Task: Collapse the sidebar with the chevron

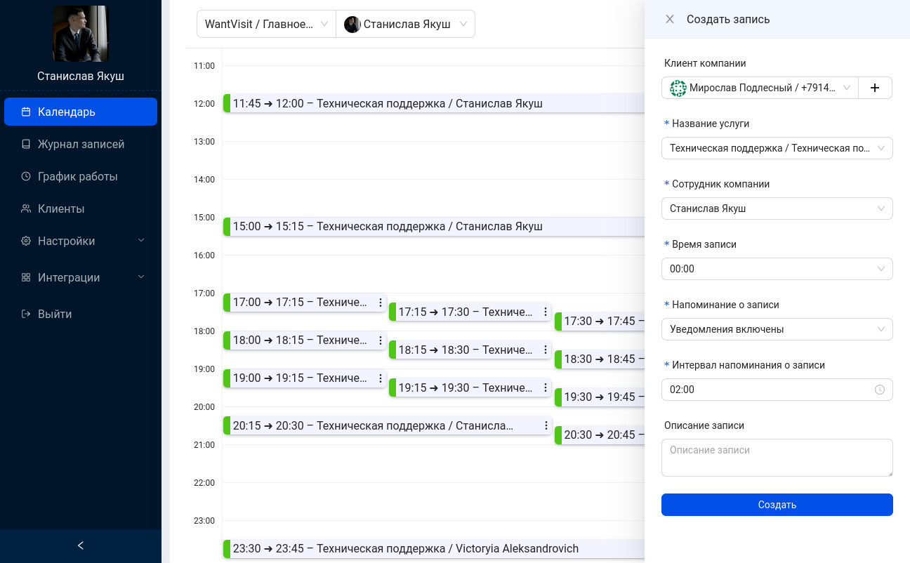Action: (x=80, y=545)
